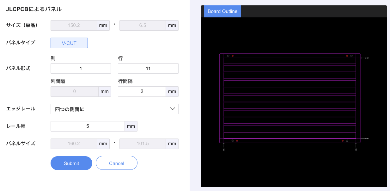390x191 pixels.
Task: Click the bottom-right red fiducial mark on rail
Action: [x=343, y=141]
